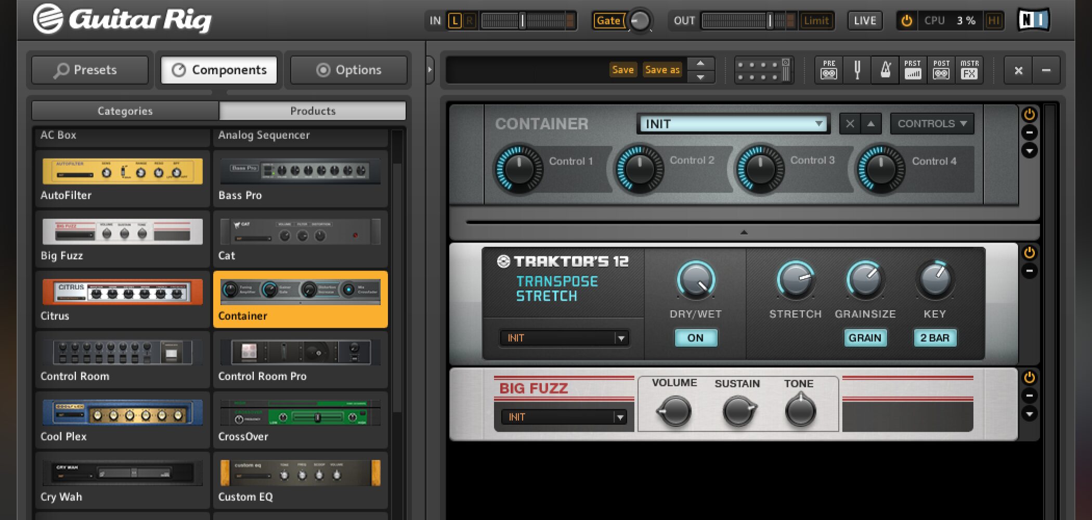This screenshot has width=1092, height=520.
Task: Open Big Fuzz INIT preset dropdown
Action: [564, 417]
